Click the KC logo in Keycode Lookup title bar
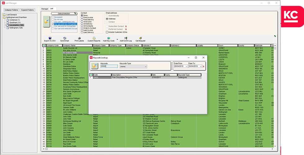 [x=91, y=58]
